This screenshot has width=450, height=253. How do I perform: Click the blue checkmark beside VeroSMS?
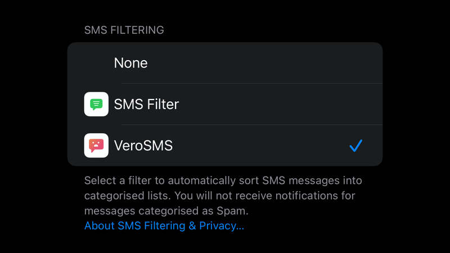click(355, 146)
